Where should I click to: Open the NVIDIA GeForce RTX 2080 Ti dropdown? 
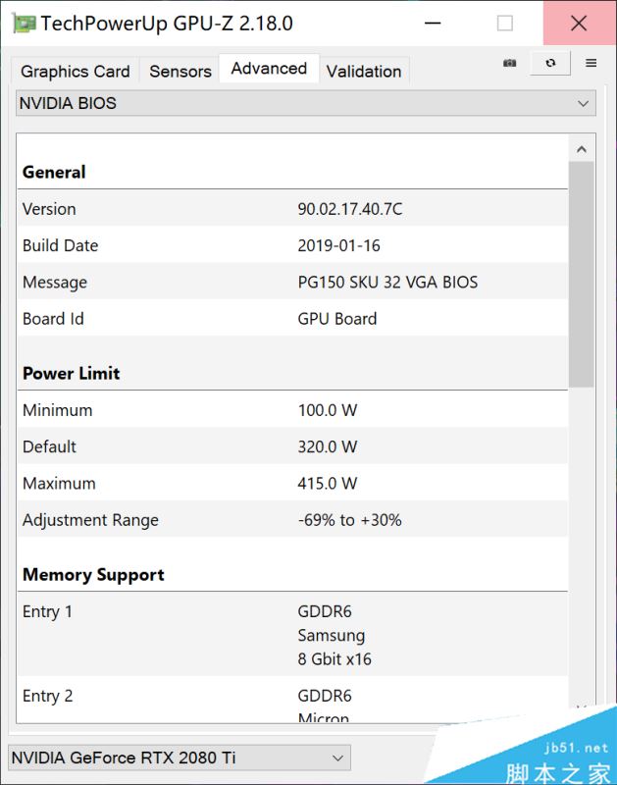tap(180, 758)
